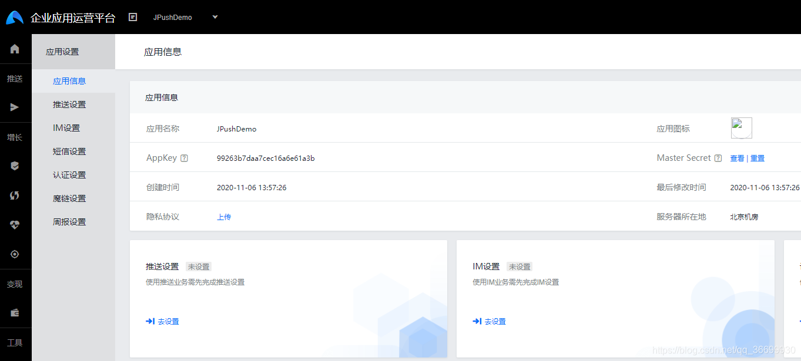Image resolution: width=801 pixels, height=361 pixels.
Task: Click the 增长 section label in sidebar
Action: click(x=15, y=137)
